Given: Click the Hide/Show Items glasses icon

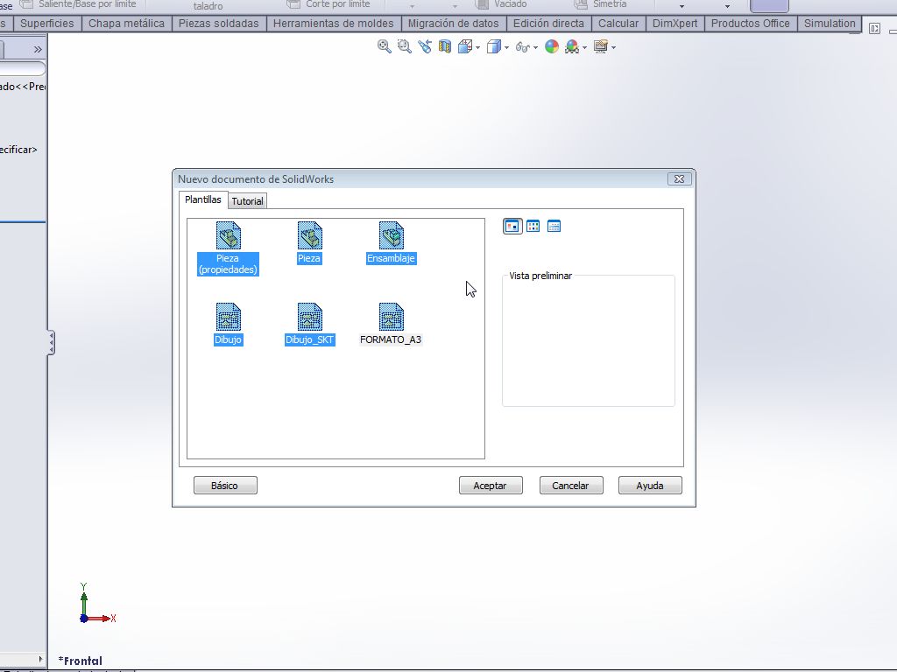Looking at the screenshot, I should click(522, 47).
